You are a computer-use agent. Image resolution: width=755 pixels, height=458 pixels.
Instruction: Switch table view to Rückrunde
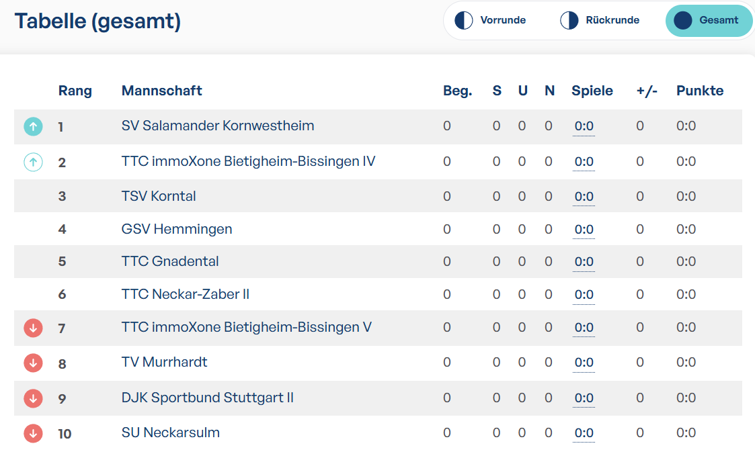600,21
